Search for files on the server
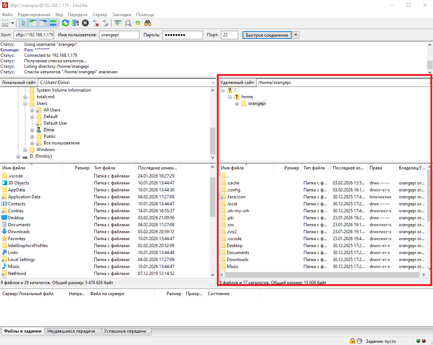 coord(147,23)
